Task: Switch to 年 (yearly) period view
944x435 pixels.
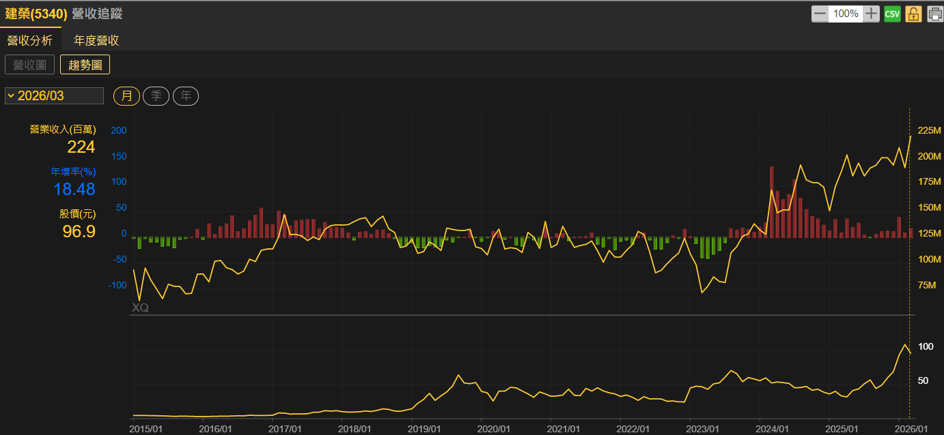Action: tap(186, 96)
